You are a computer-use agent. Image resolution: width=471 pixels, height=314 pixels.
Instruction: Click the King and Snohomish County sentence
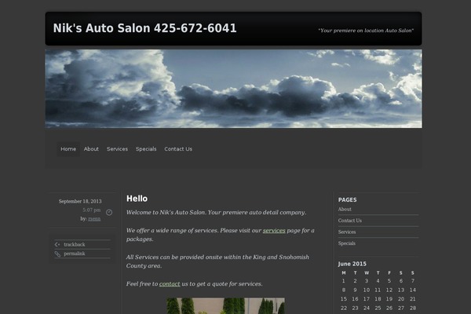coord(217,261)
